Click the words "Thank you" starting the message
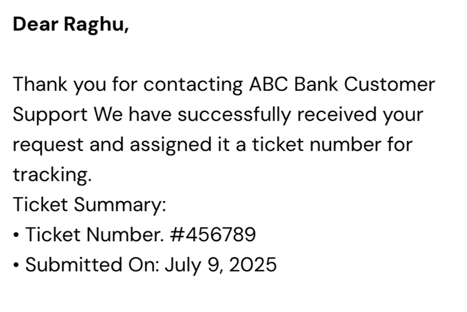This screenshot has height=312, width=467. pyautogui.click(x=59, y=85)
